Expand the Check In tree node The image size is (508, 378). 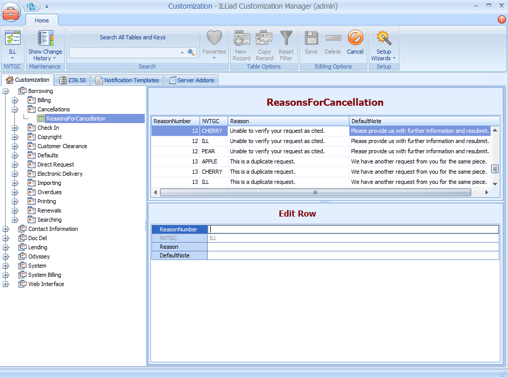pos(15,128)
